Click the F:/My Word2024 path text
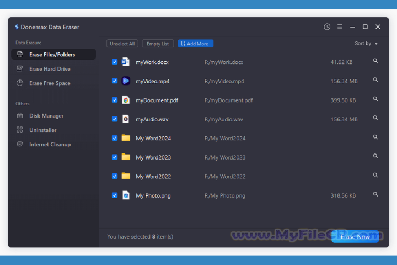The image size is (397, 265). pyautogui.click(x=225, y=139)
